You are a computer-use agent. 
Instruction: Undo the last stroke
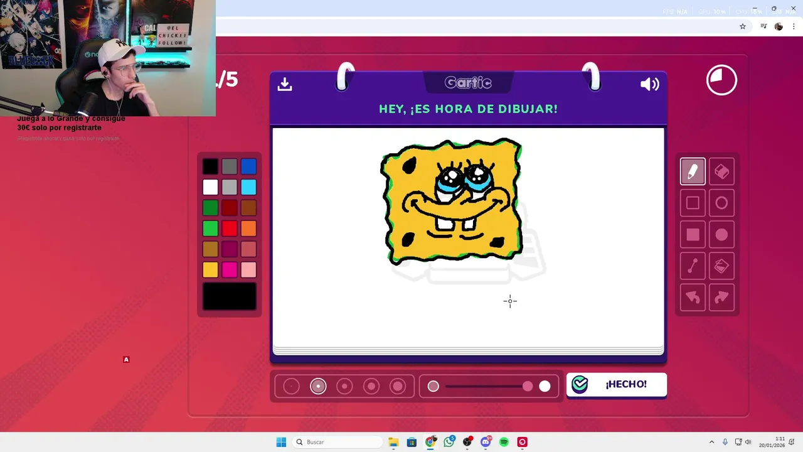point(693,298)
